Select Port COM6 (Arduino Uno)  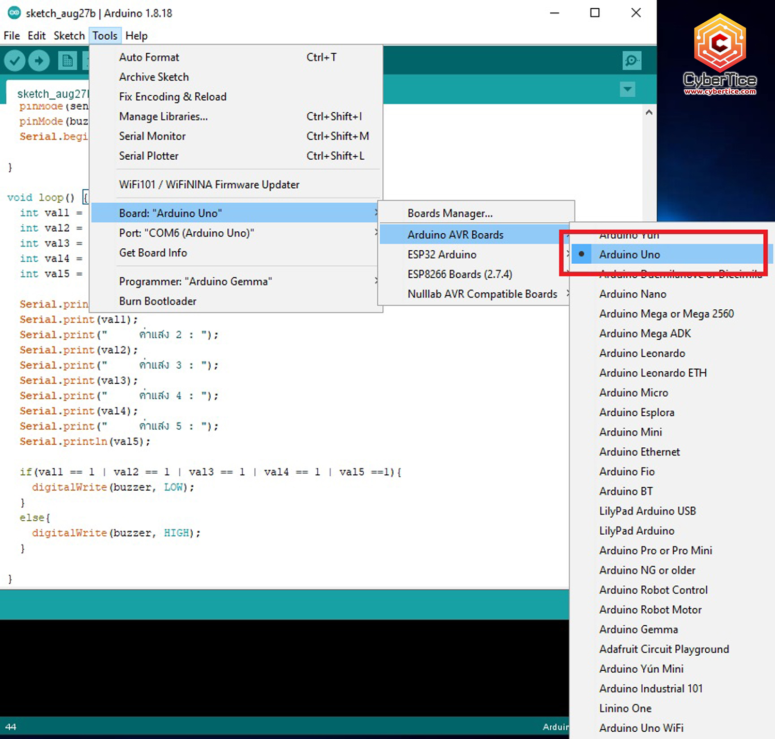click(187, 233)
